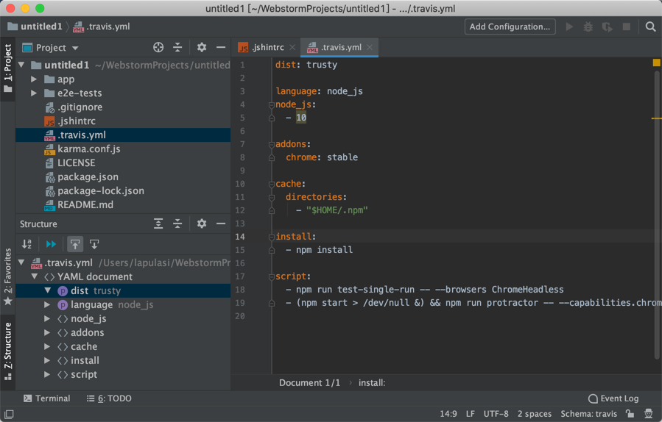Open the 1: Project tool window tab
662x422 pixels.
[x=7, y=68]
